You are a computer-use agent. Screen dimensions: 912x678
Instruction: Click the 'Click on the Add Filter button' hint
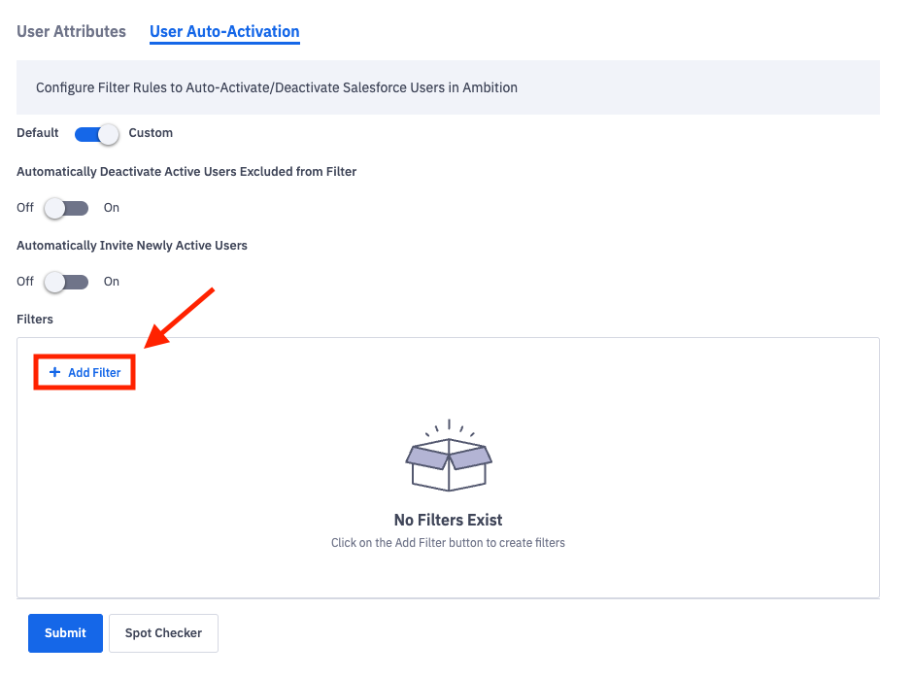pyautogui.click(x=448, y=543)
